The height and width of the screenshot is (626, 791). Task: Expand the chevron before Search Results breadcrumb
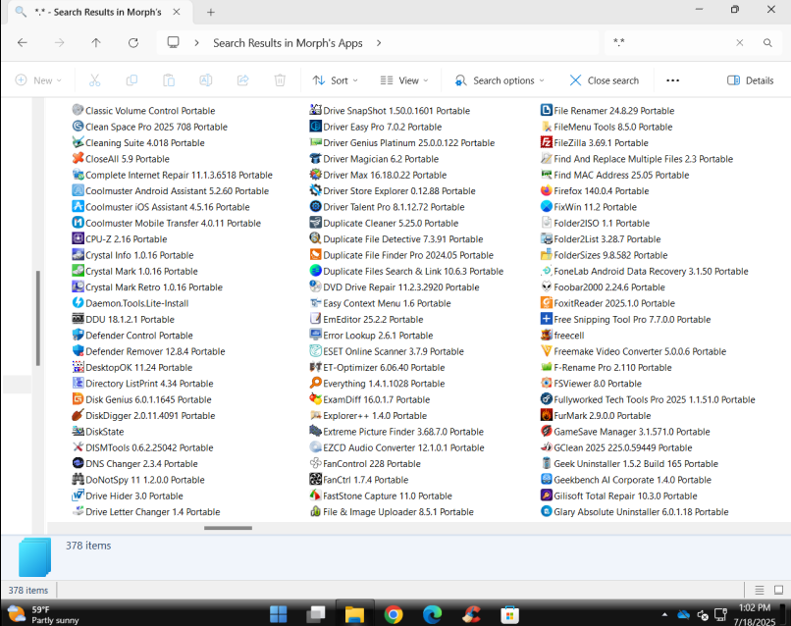(x=196, y=43)
